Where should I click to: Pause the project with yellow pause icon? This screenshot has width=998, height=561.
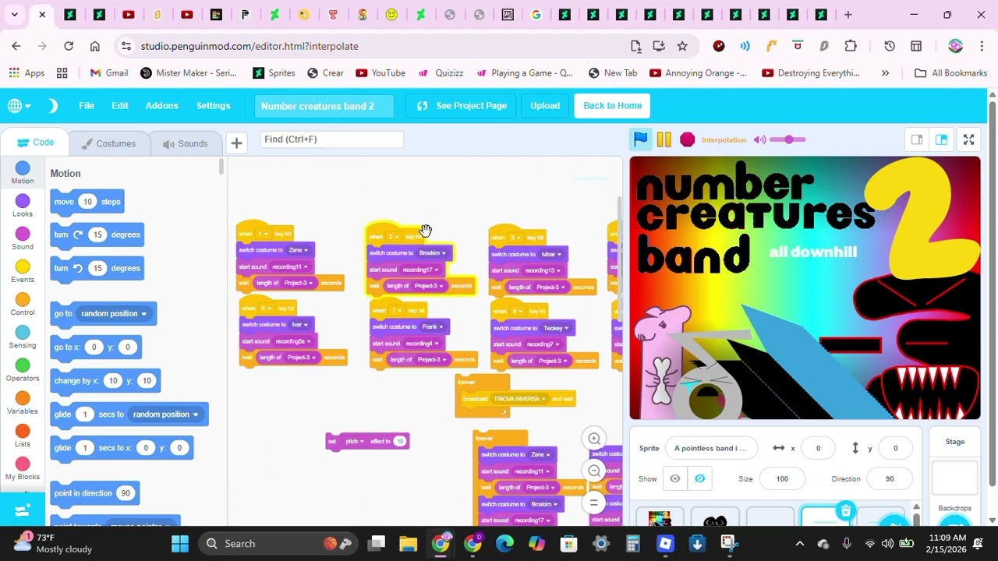(x=664, y=139)
